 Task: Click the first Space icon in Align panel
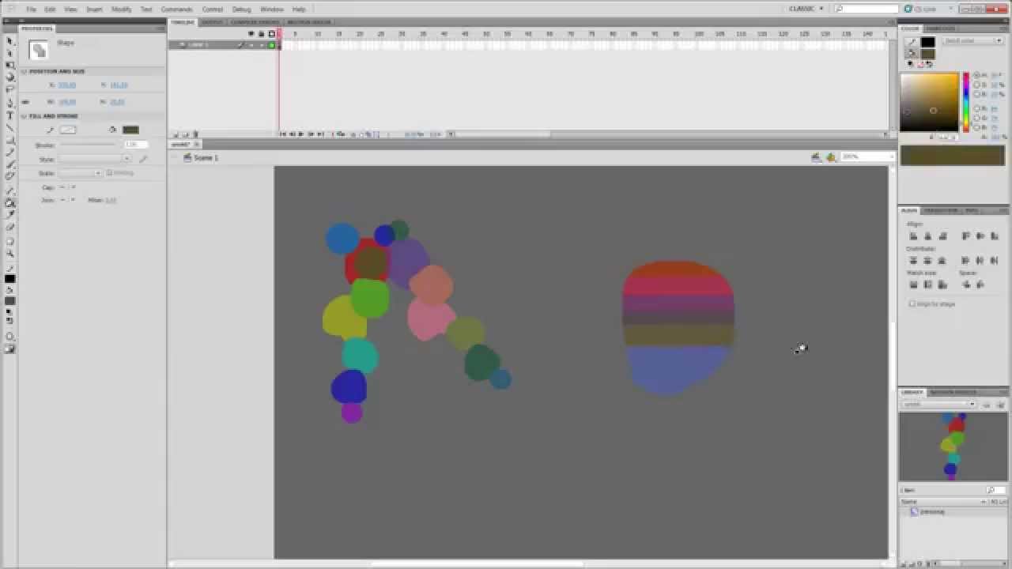click(966, 284)
